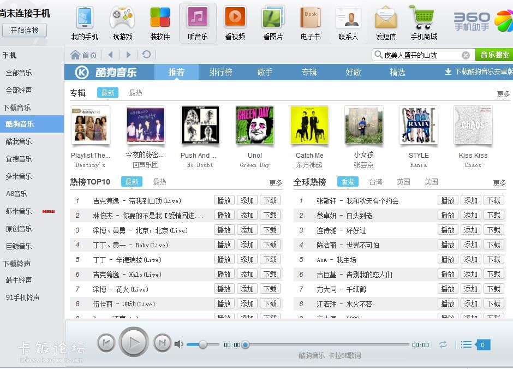Open the Green Day Uno! album cover
Image resolution: width=513 pixels, height=369 pixels.
(x=255, y=125)
